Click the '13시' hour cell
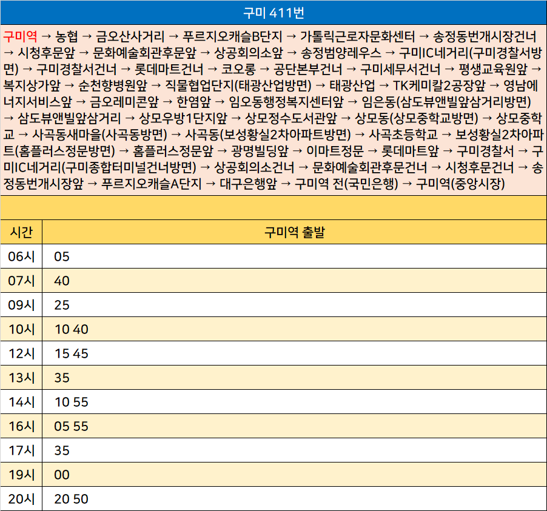This screenshot has height=511, width=547. 21,378
